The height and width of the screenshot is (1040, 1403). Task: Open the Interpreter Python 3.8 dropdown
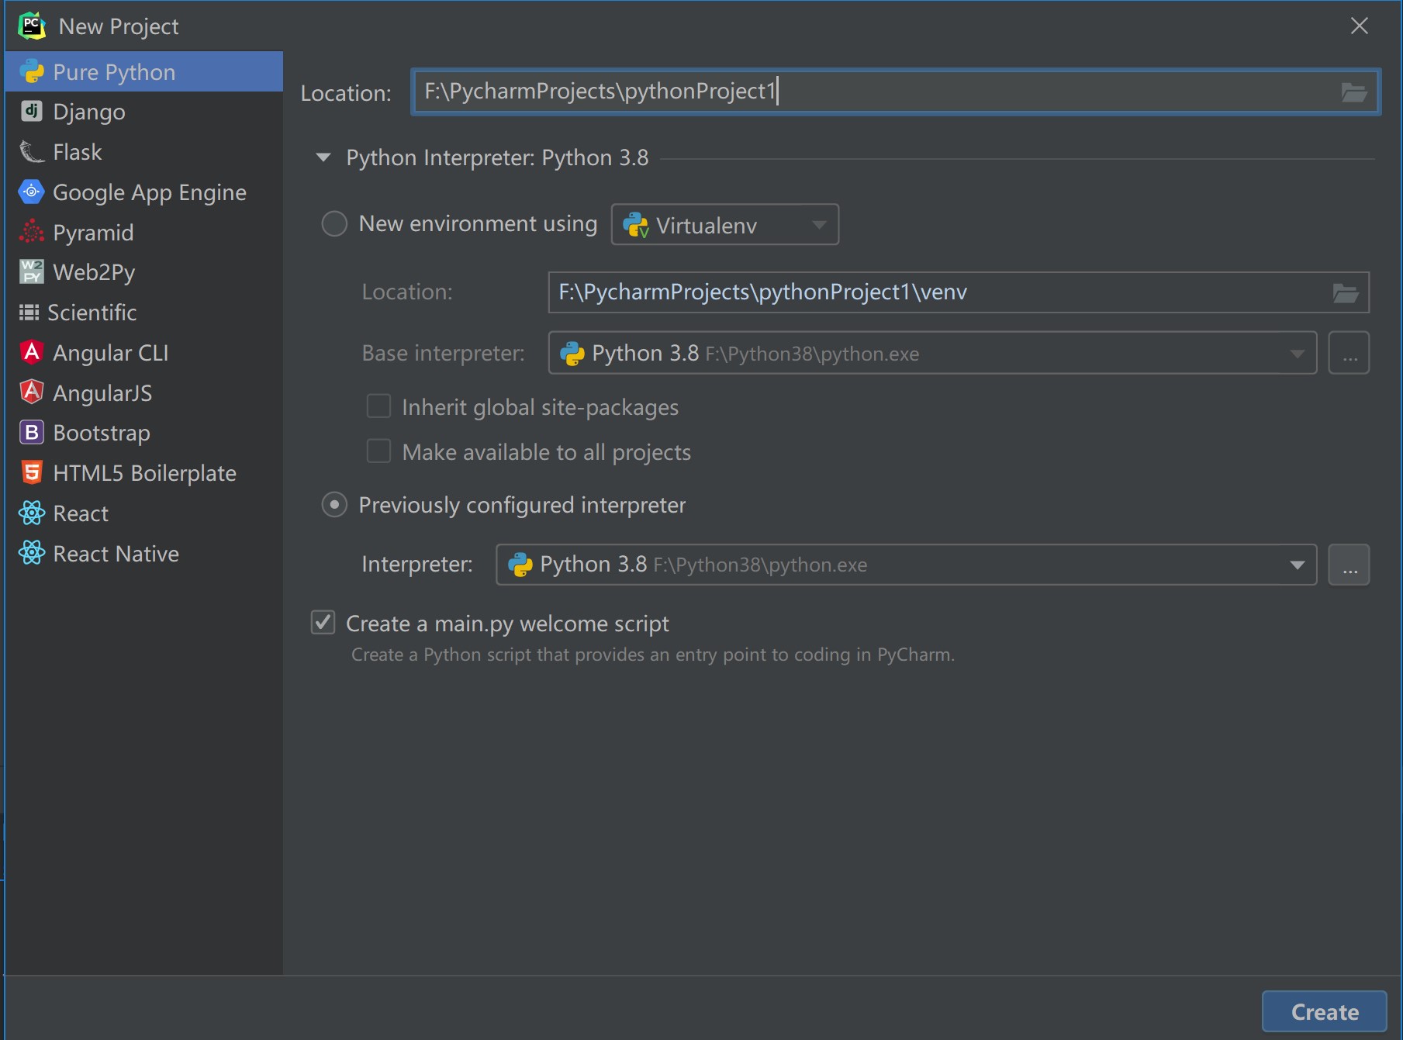[905, 565]
